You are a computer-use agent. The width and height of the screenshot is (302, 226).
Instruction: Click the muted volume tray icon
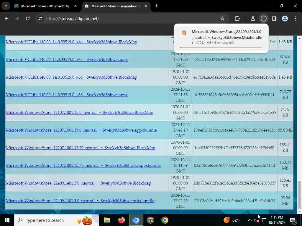[257, 220]
